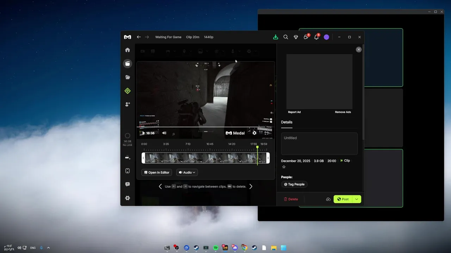Click the Medal logo in title bar
This screenshot has height=253, width=451.
tap(128, 37)
